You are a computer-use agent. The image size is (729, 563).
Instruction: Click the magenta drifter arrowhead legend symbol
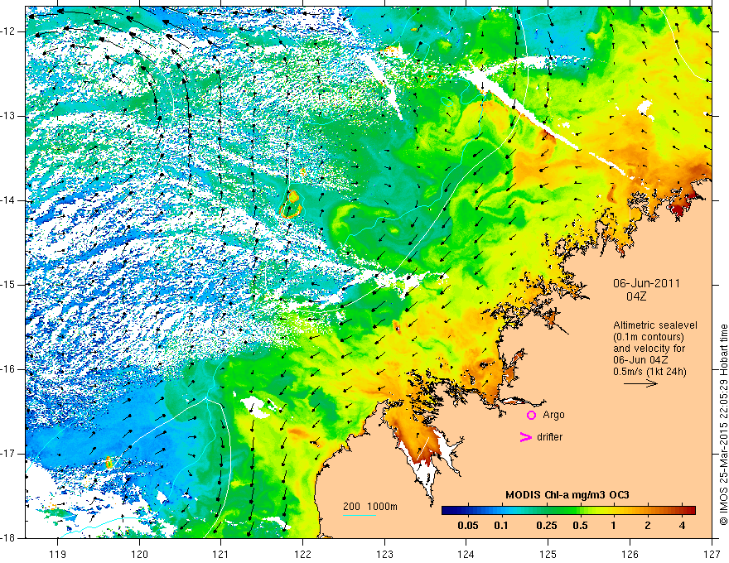[x=526, y=437]
